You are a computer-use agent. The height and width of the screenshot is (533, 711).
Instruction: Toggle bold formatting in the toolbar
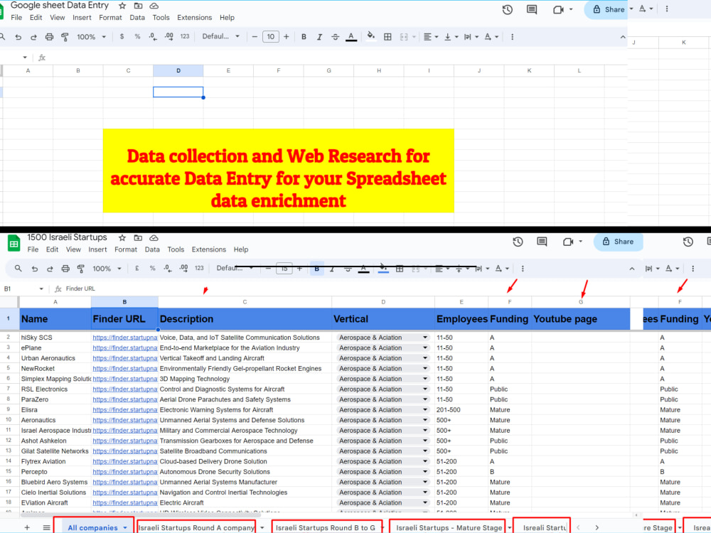click(x=317, y=268)
